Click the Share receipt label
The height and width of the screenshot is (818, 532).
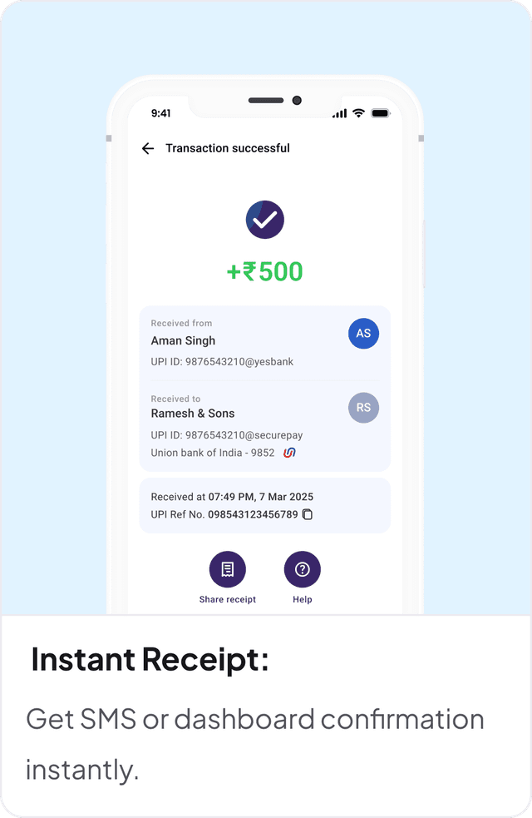pos(228,599)
